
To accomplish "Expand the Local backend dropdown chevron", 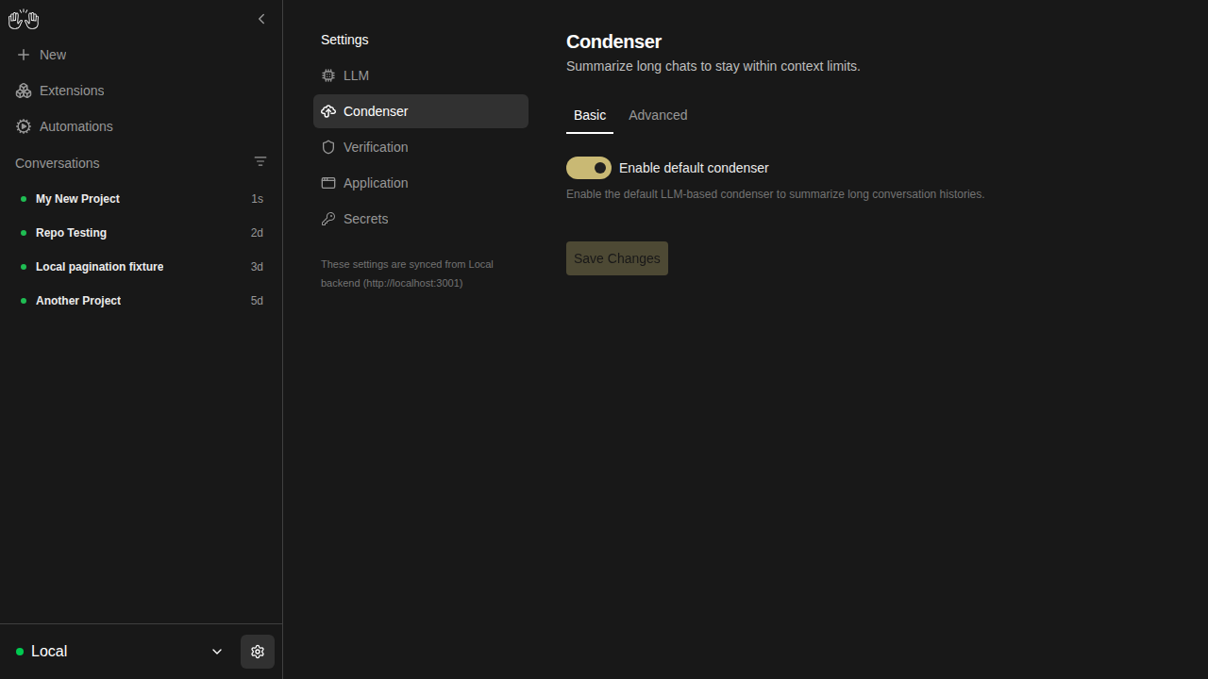I will (x=217, y=652).
